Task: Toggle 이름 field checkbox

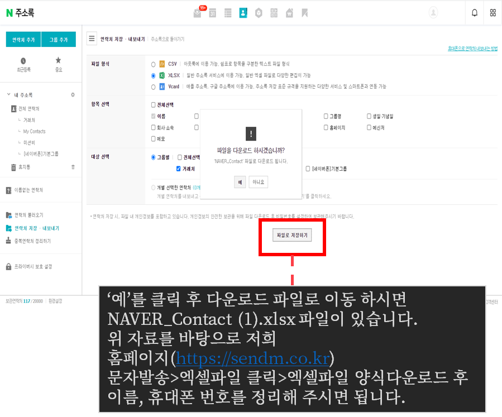Action: coord(154,116)
